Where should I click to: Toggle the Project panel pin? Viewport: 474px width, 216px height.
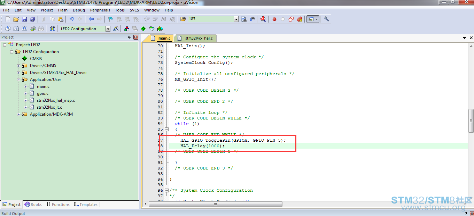click(x=130, y=37)
